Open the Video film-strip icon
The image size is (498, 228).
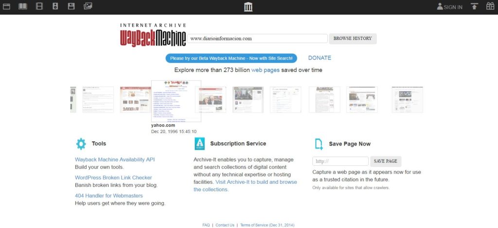tap(39, 6)
